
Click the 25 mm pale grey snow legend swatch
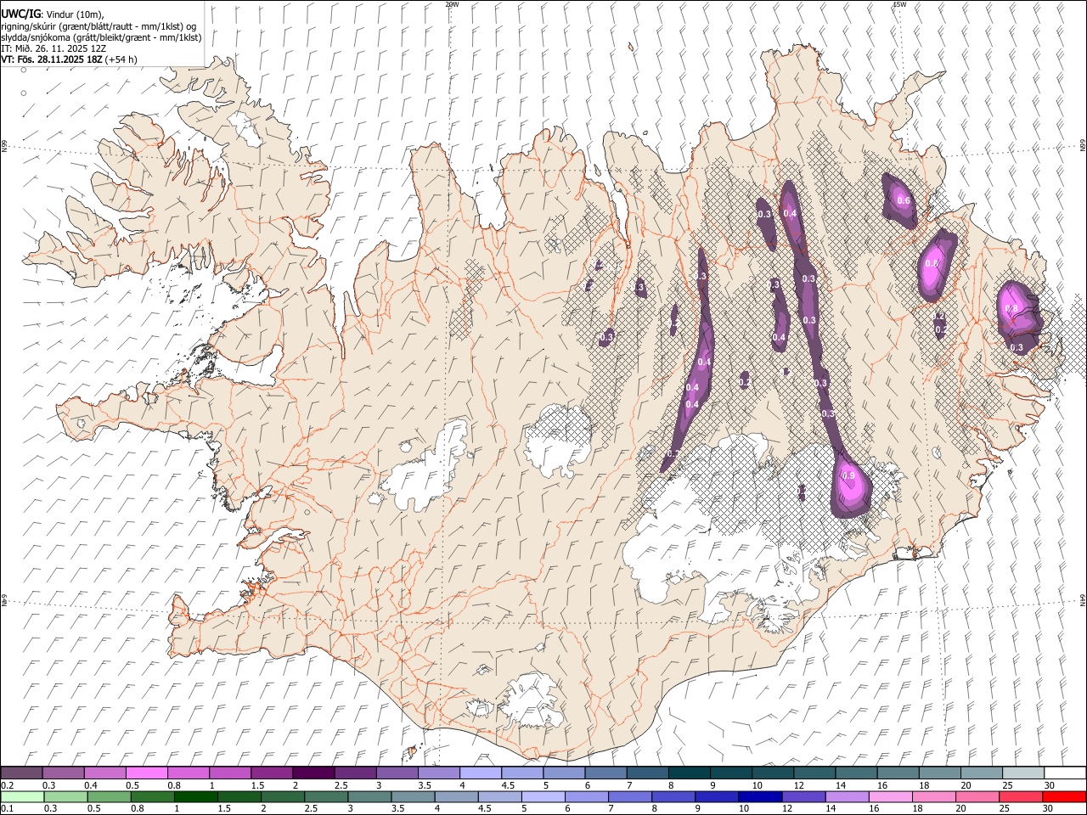pyautogui.click(x=1023, y=773)
